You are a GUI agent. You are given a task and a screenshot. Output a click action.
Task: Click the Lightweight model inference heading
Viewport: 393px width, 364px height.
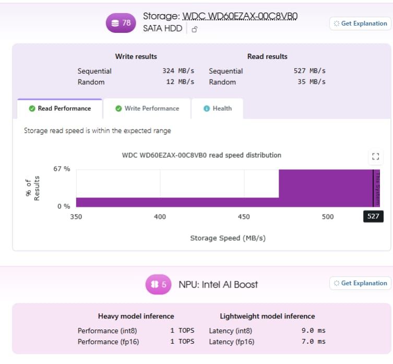coord(267,316)
